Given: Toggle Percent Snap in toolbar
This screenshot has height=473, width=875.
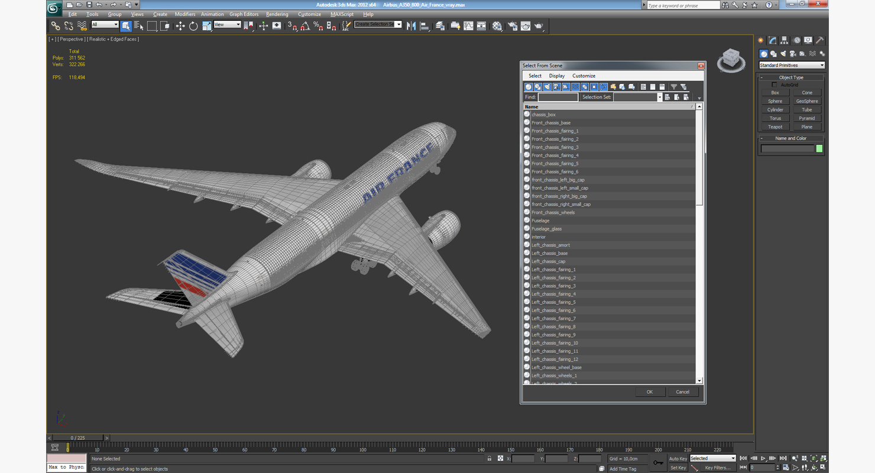Looking at the screenshot, I should point(318,25).
